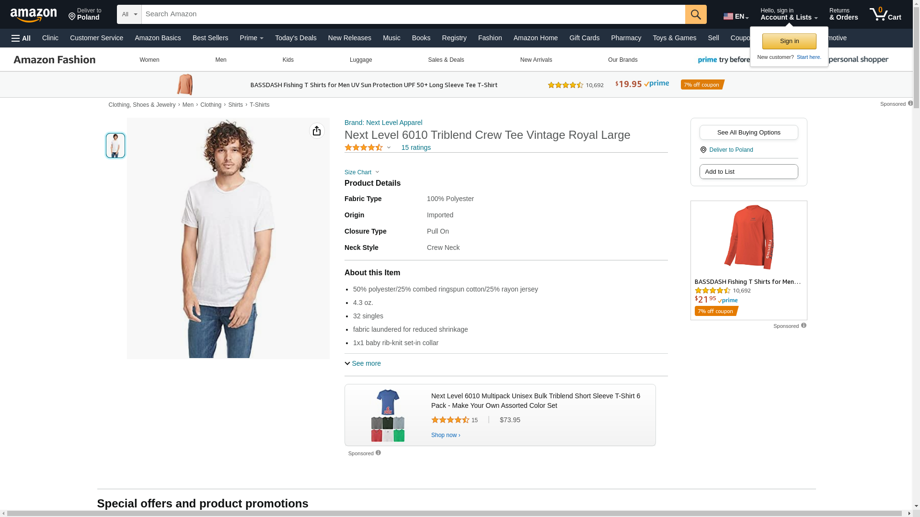Image resolution: width=920 pixels, height=517 pixels.
Task: Click sponsored info icon below multipack ad
Action: click(378, 453)
